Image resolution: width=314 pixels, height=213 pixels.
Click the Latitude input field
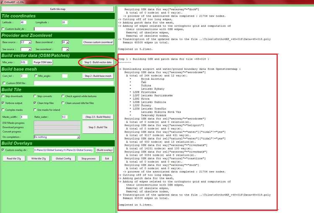point(23,23)
